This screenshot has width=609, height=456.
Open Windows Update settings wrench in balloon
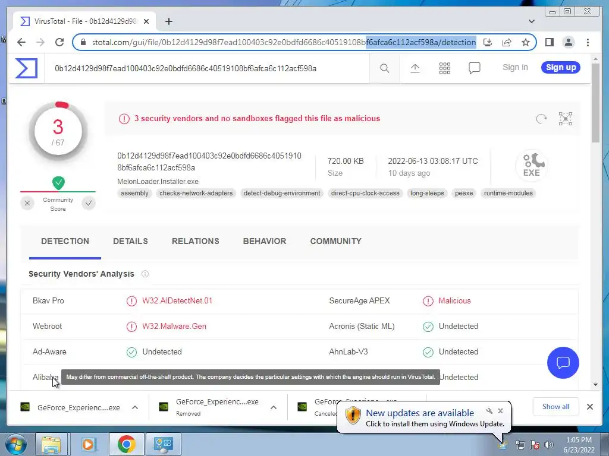pyautogui.click(x=489, y=411)
